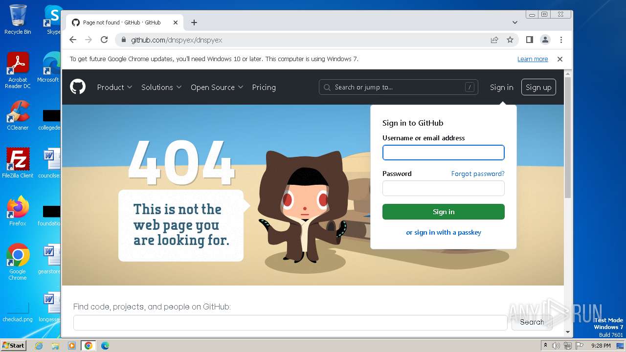Open the Pricing page
Screen dimensions: 626x352
(264, 87)
